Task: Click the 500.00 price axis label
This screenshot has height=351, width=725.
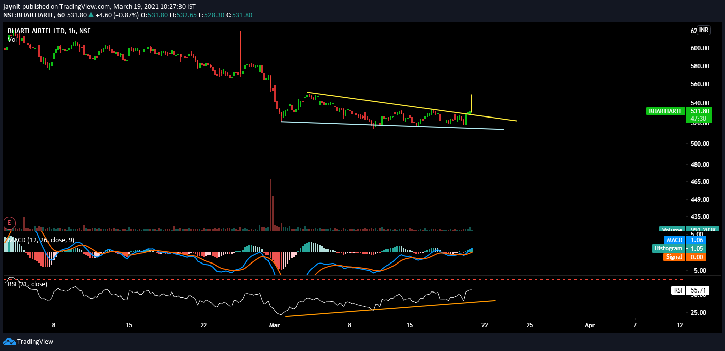Action: coord(699,144)
